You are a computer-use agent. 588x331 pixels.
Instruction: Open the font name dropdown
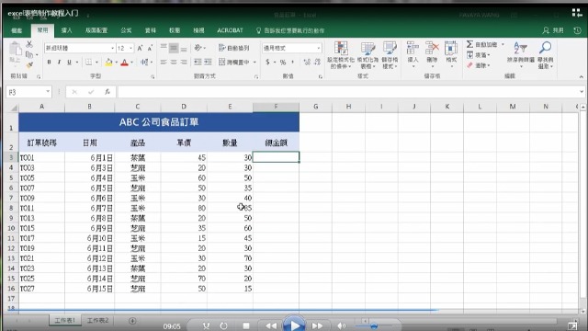(112, 48)
